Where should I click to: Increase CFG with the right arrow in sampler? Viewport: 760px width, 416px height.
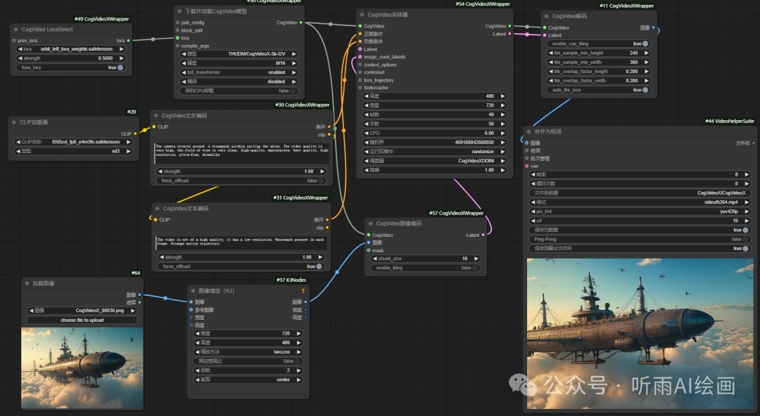coord(502,134)
